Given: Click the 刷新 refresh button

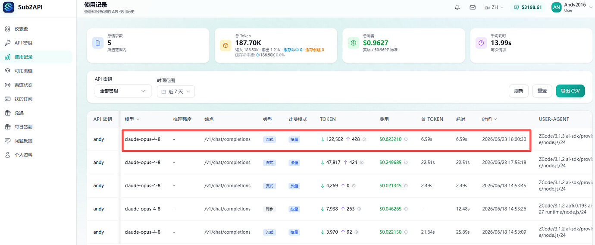Looking at the screenshot, I should click(x=519, y=91).
